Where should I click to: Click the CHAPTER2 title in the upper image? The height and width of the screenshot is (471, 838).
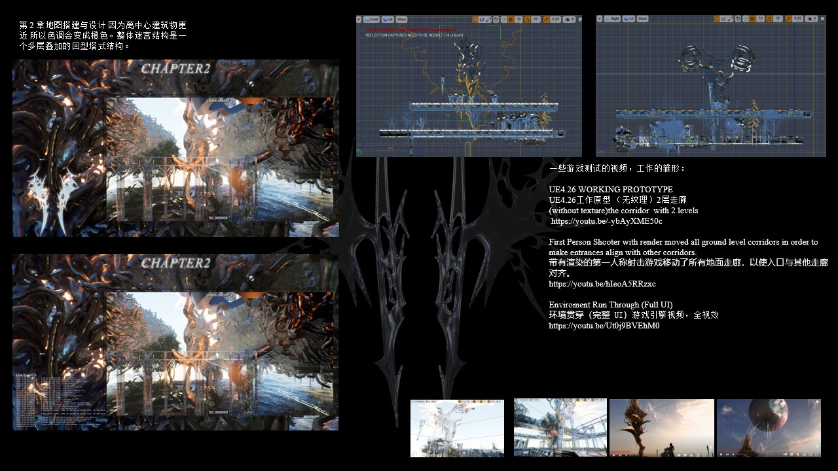(175, 68)
